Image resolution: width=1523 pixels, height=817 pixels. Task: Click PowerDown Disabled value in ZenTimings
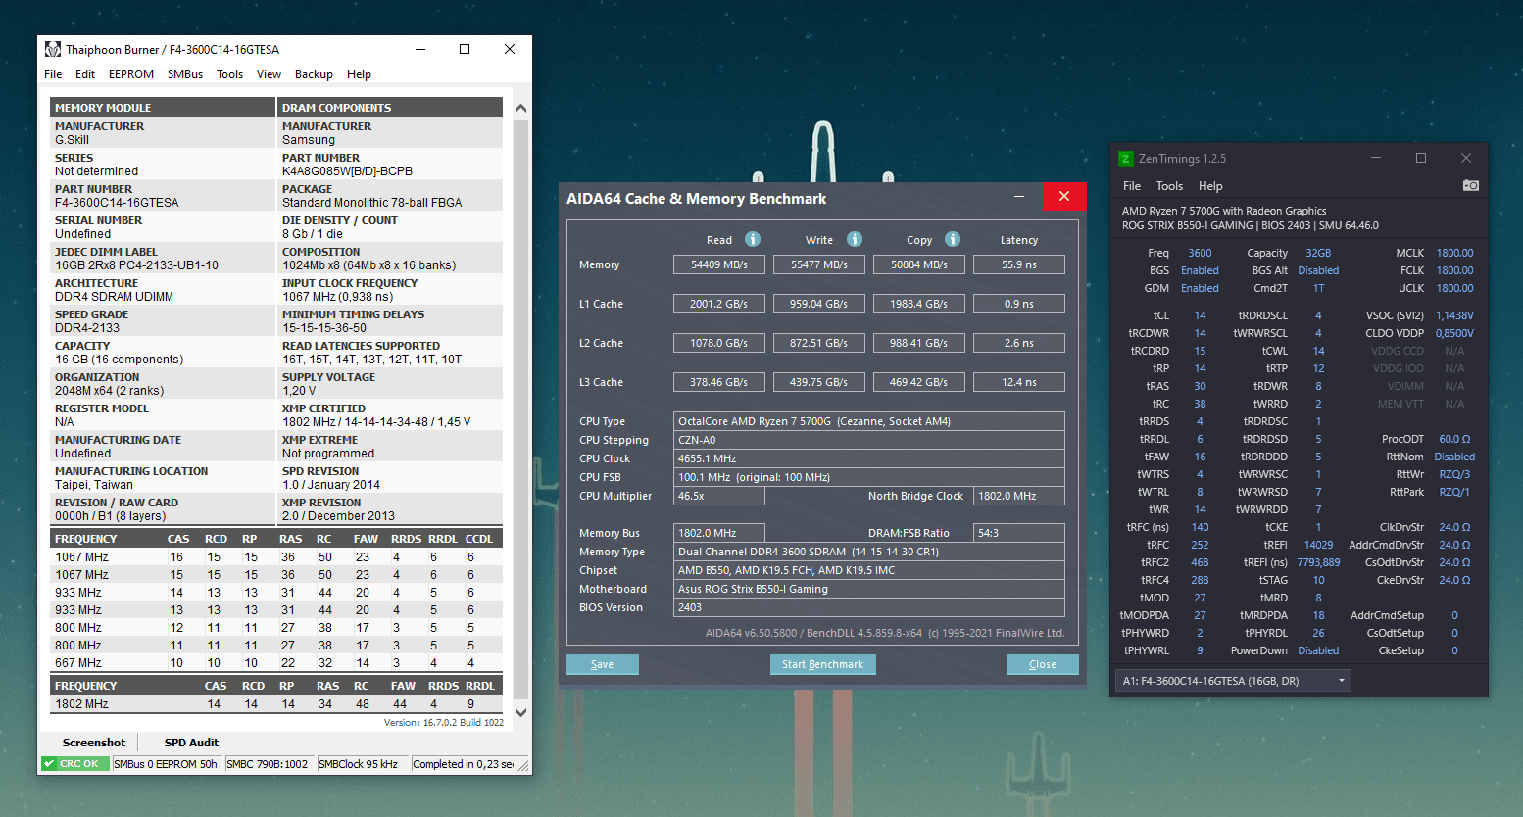[x=1318, y=650]
